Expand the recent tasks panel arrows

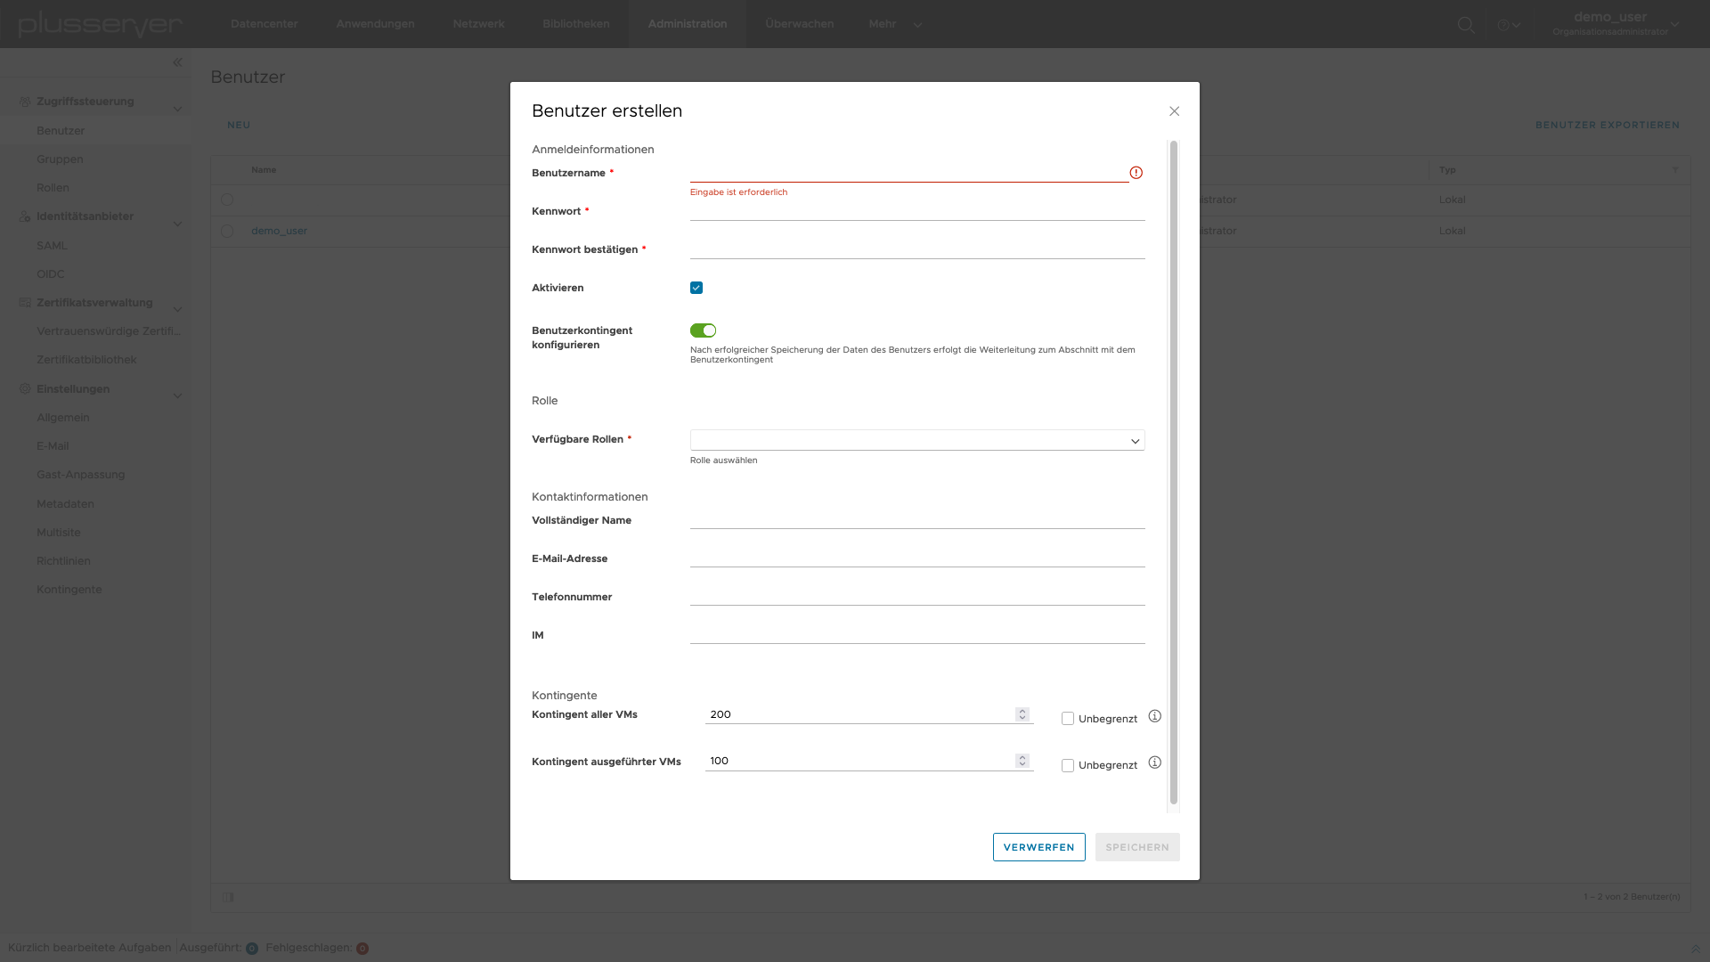click(x=1695, y=949)
